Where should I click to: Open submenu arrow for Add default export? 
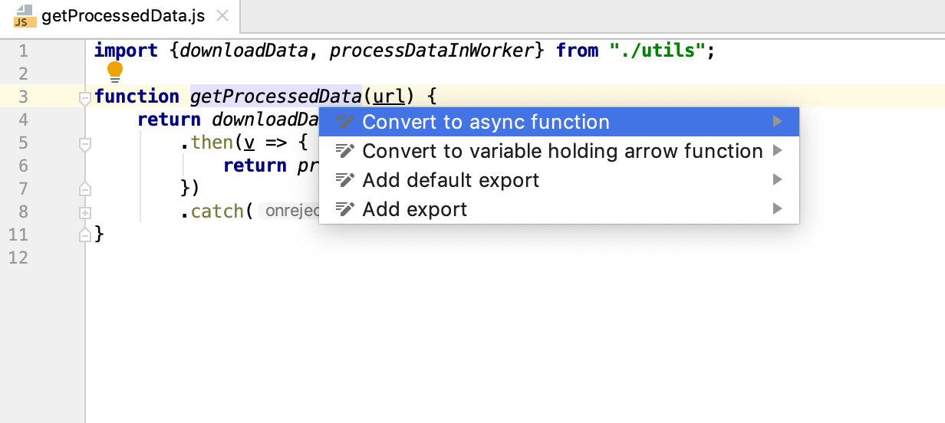(778, 180)
